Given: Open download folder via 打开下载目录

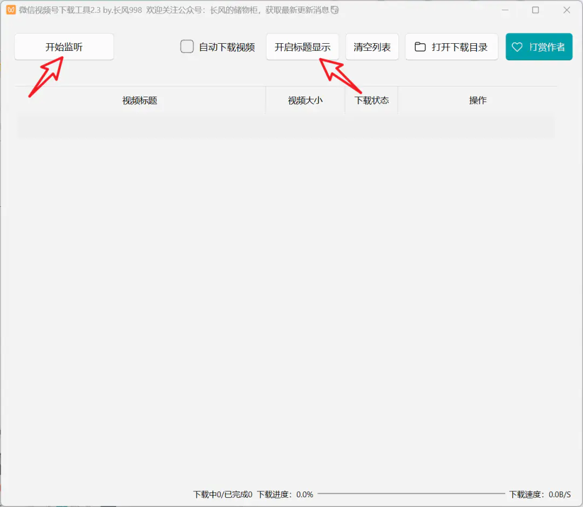Looking at the screenshot, I should pos(451,47).
